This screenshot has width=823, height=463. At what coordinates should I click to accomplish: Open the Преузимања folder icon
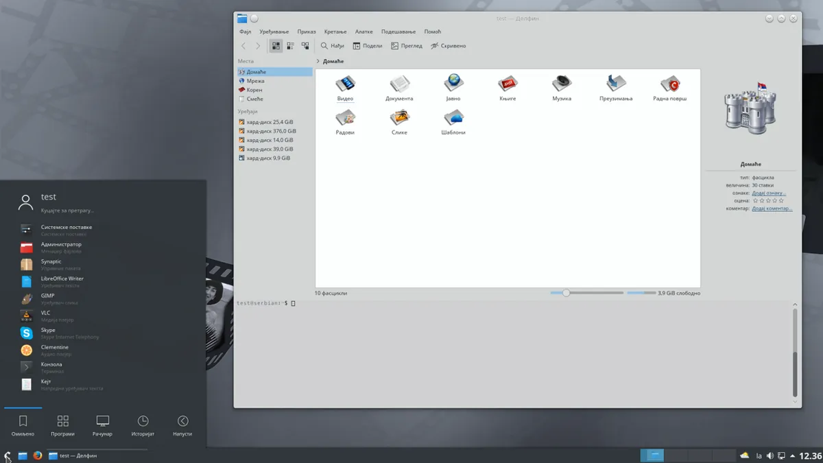[x=616, y=88]
